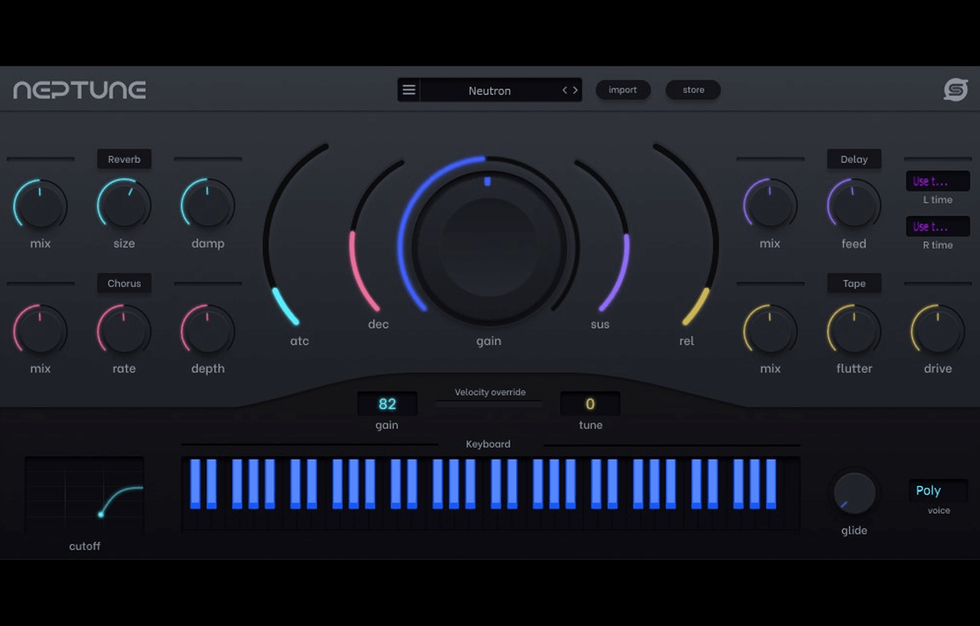Image resolution: width=980 pixels, height=626 pixels.
Task: Toggle the Reverb section on/off
Action: 124,159
